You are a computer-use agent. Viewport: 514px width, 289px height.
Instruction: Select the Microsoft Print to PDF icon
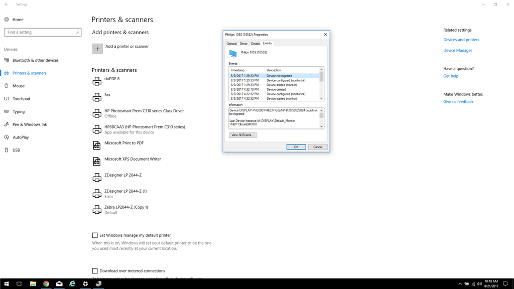pos(97,146)
